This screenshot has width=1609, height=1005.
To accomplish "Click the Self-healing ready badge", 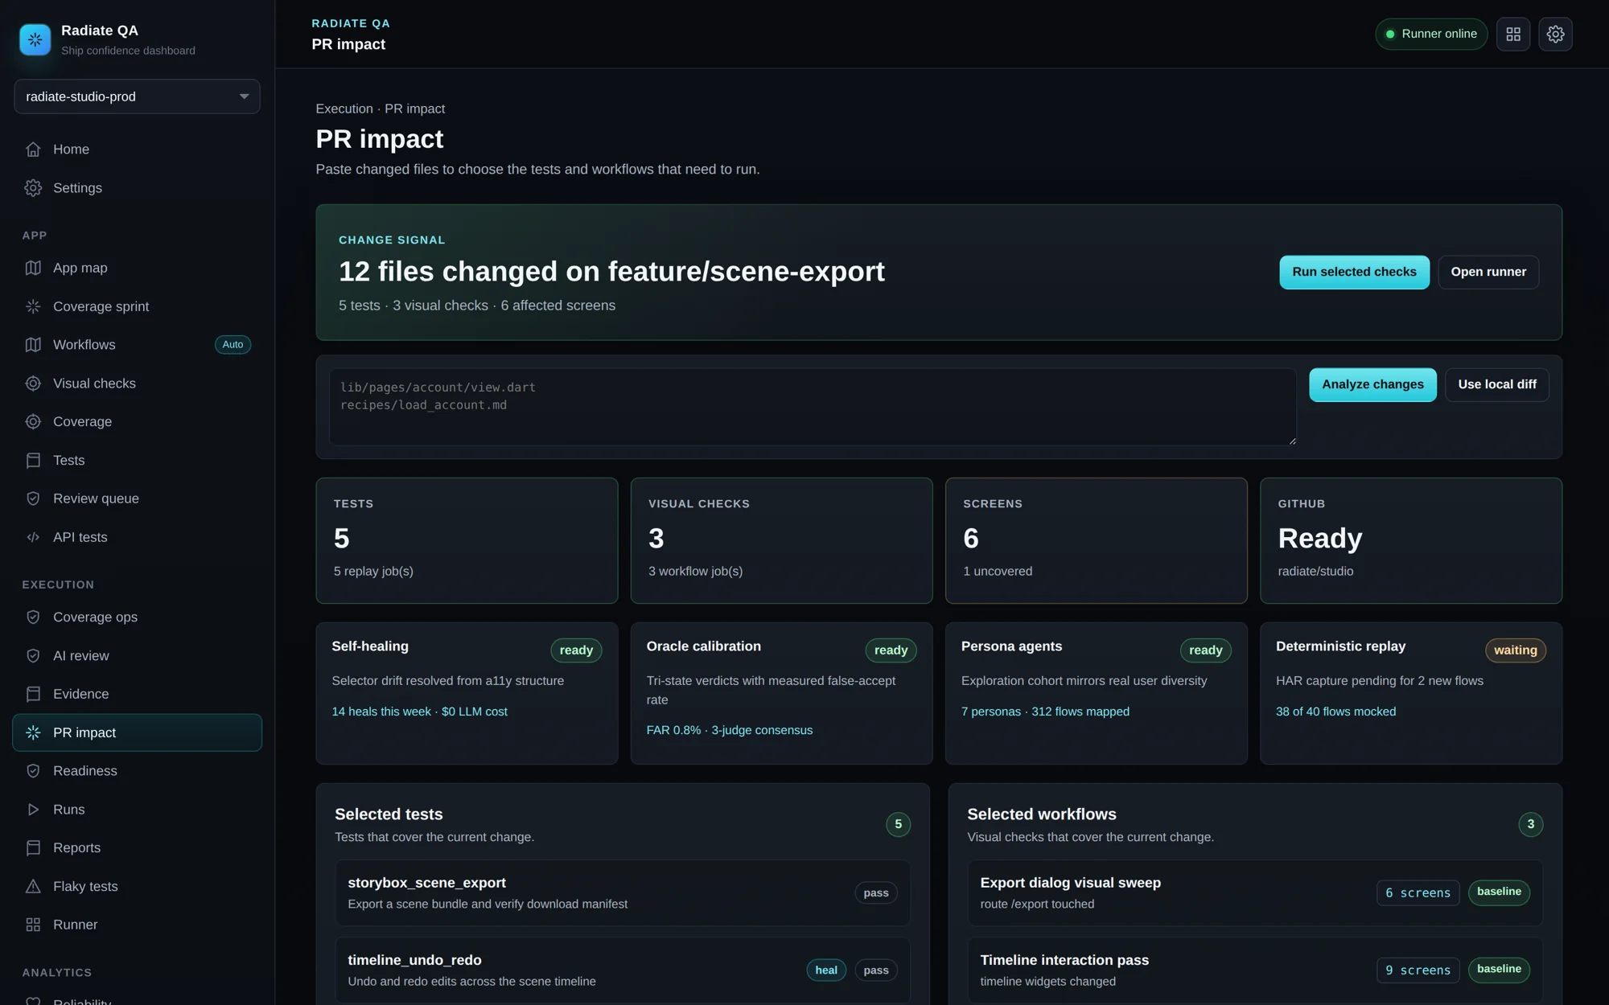I will point(576,650).
